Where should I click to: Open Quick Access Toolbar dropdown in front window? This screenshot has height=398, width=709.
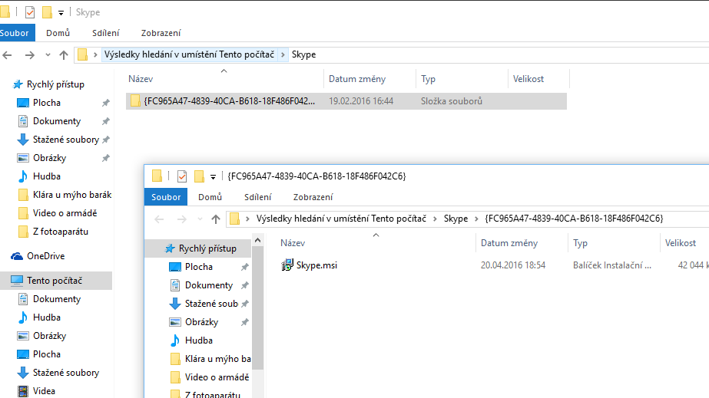213,177
